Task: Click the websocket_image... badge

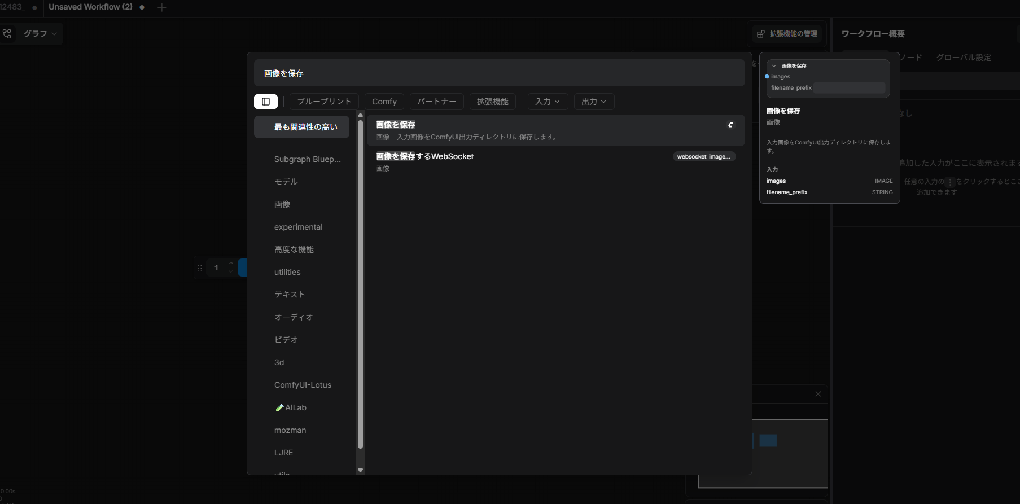Action: 704,157
